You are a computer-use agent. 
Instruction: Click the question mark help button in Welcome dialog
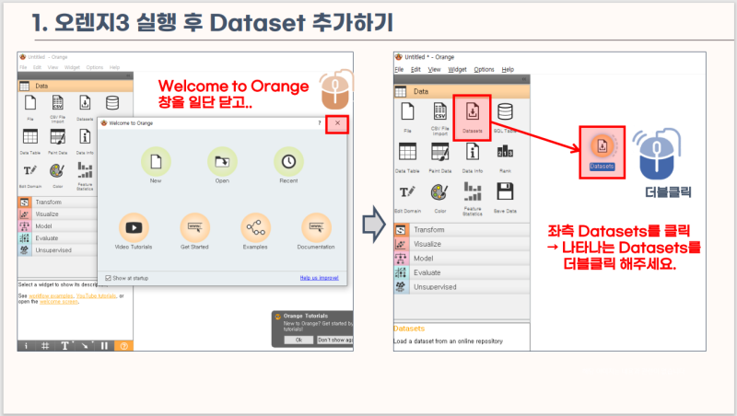click(x=320, y=123)
